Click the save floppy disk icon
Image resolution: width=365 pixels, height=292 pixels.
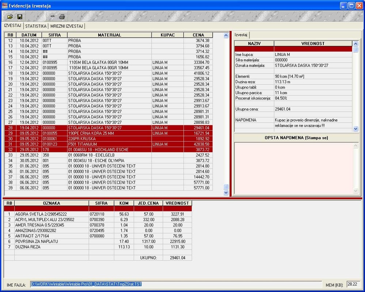click(20, 16)
